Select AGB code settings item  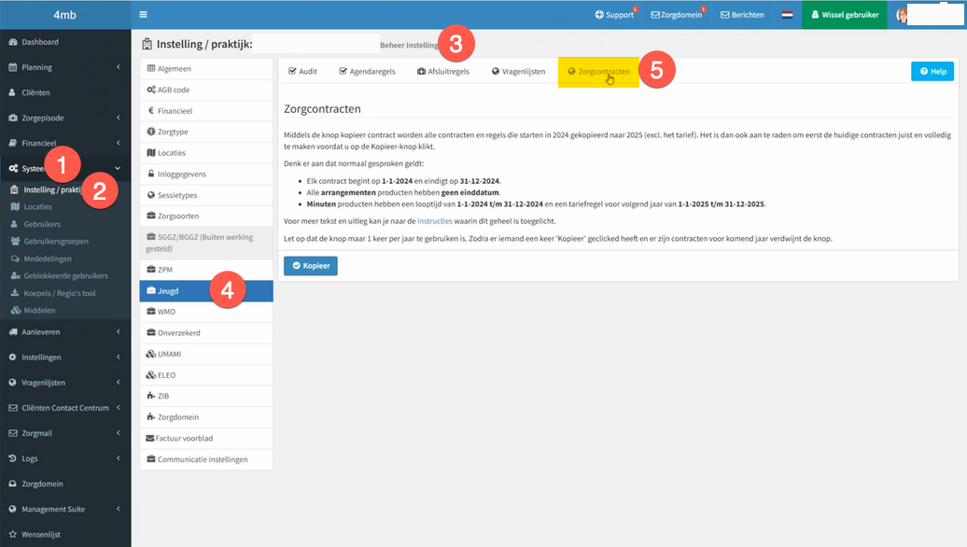click(206, 90)
